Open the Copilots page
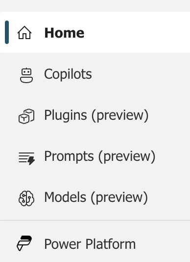Viewport: 190px width, 262px height. click(95, 74)
